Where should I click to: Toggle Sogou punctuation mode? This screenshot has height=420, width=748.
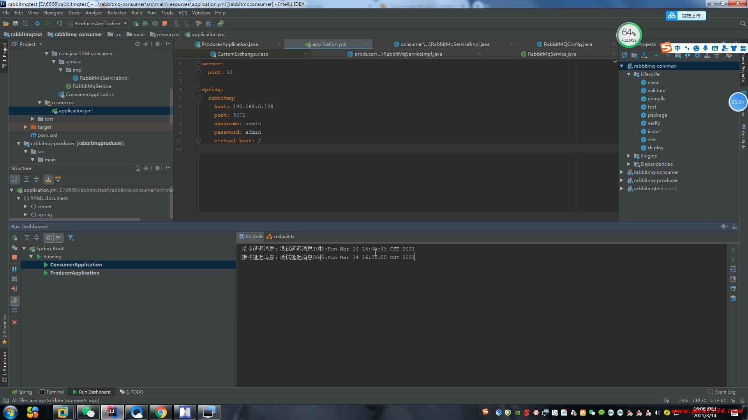click(687, 48)
